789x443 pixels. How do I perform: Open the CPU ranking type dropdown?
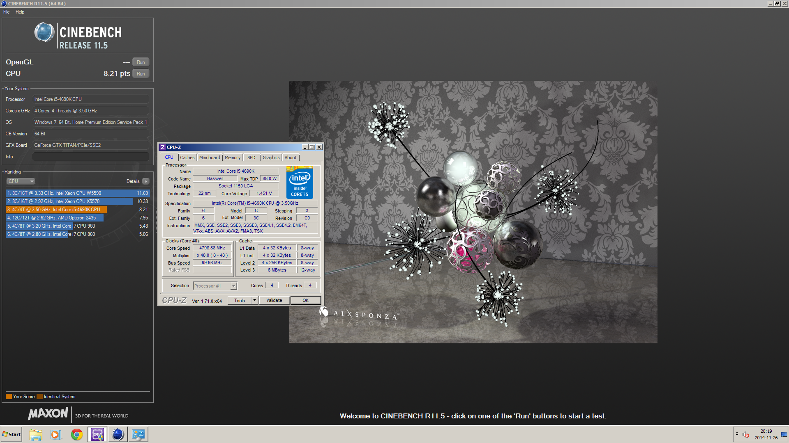[x=21, y=181]
